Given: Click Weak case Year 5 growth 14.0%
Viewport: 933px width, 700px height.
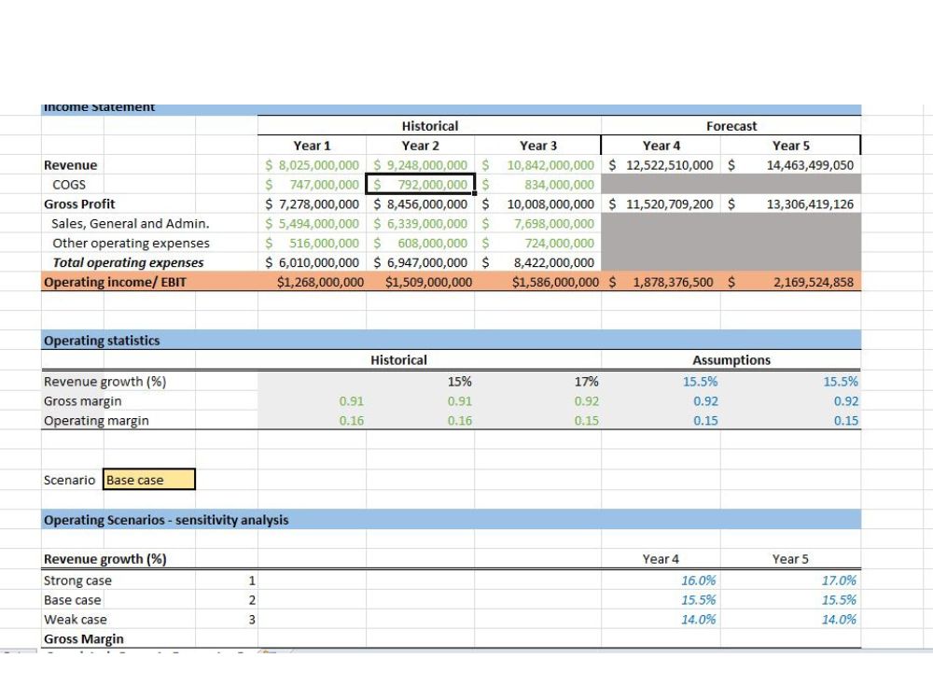Looking at the screenshot, I should click(x=790, y=620).
